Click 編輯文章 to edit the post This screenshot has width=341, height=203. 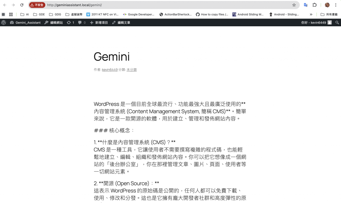(121, 22)
